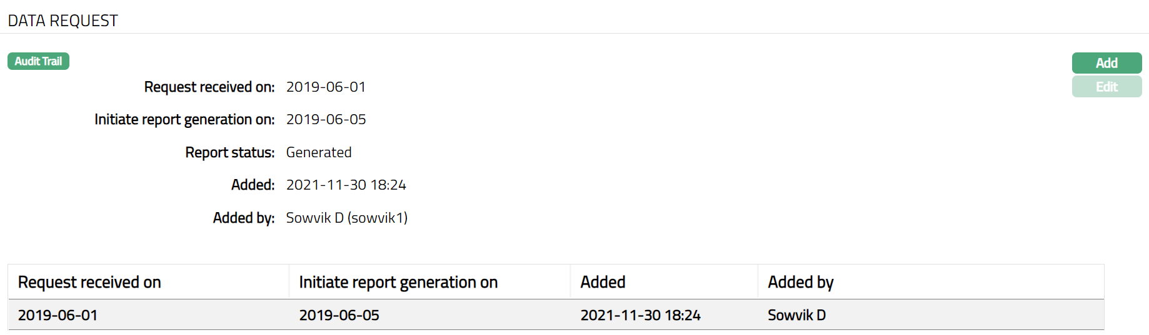Click the Added by column header

[800, 283]
